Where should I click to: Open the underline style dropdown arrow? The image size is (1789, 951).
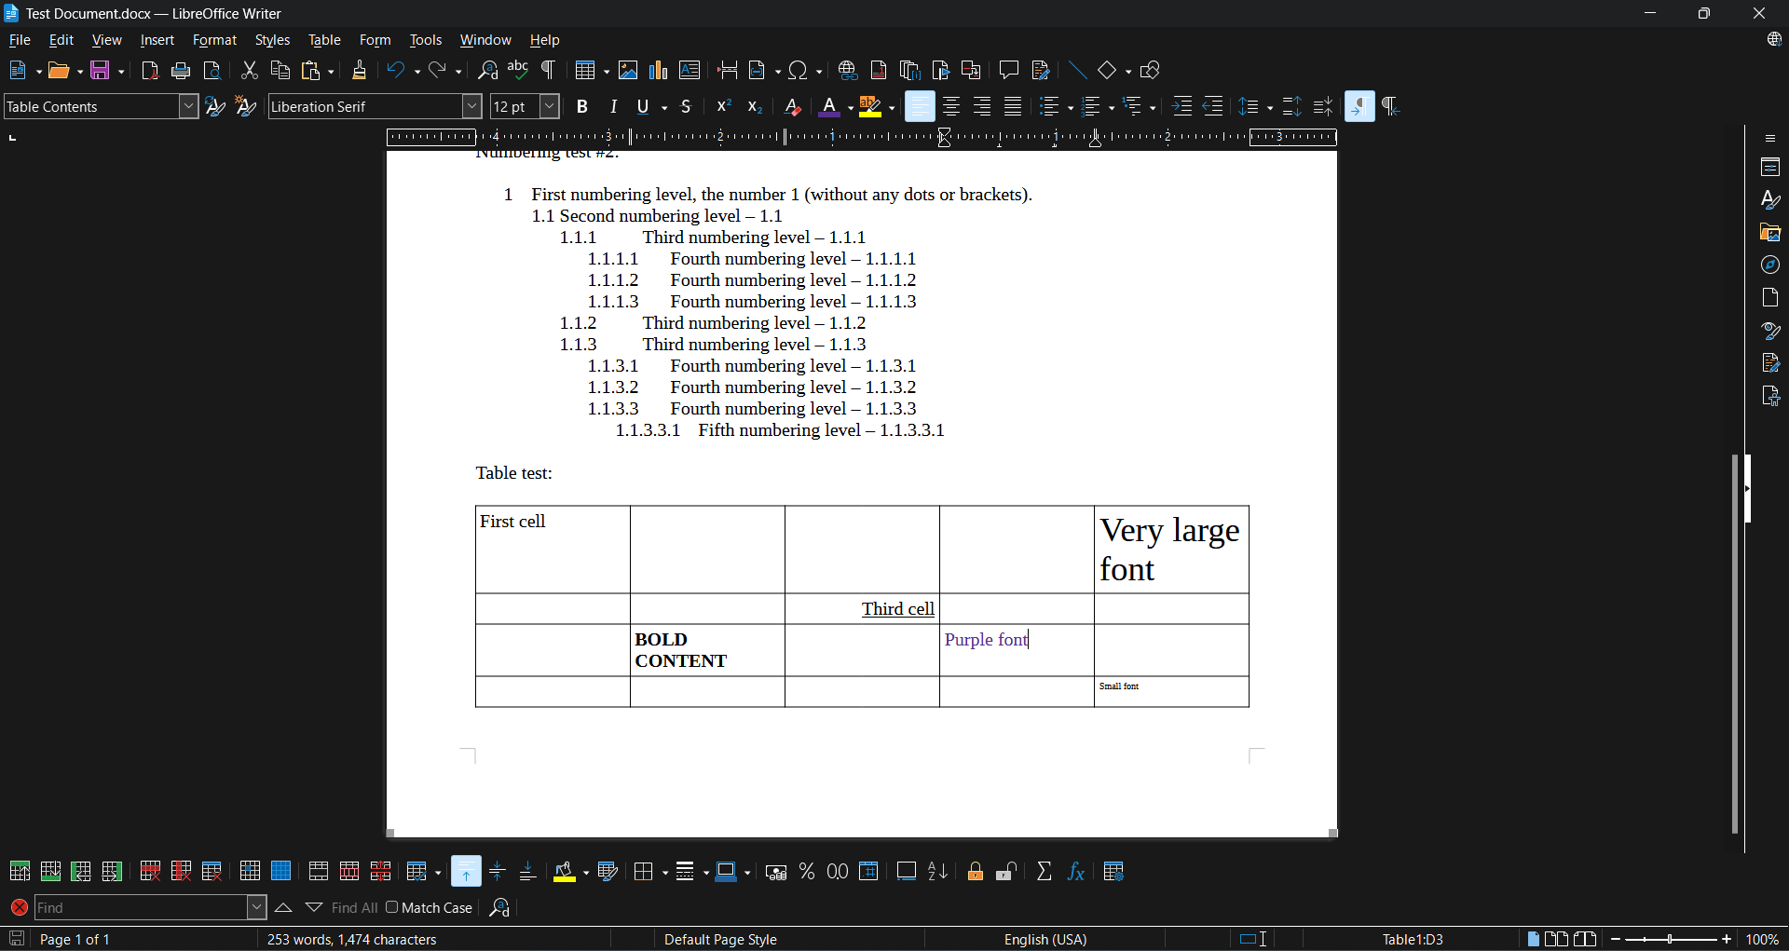[x=664, y=108]
